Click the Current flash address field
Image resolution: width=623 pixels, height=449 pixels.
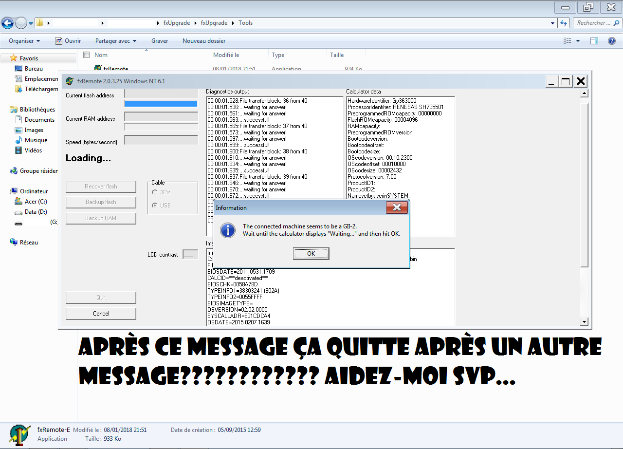[161, 93]
